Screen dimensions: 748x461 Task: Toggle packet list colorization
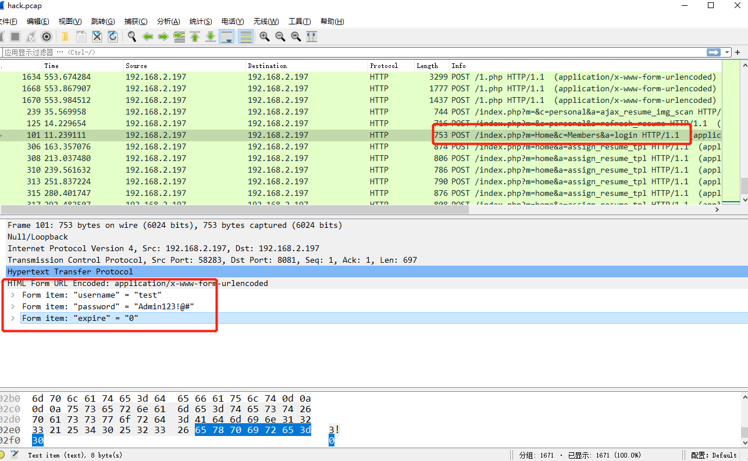coord(246,37)
